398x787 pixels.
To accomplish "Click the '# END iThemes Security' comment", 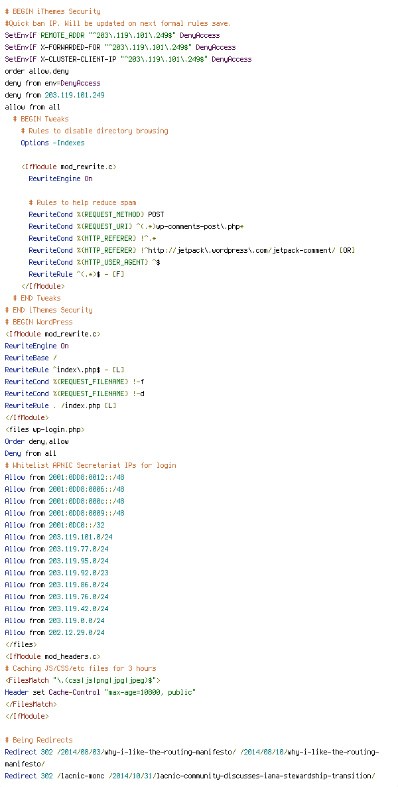I will [48, 310].
